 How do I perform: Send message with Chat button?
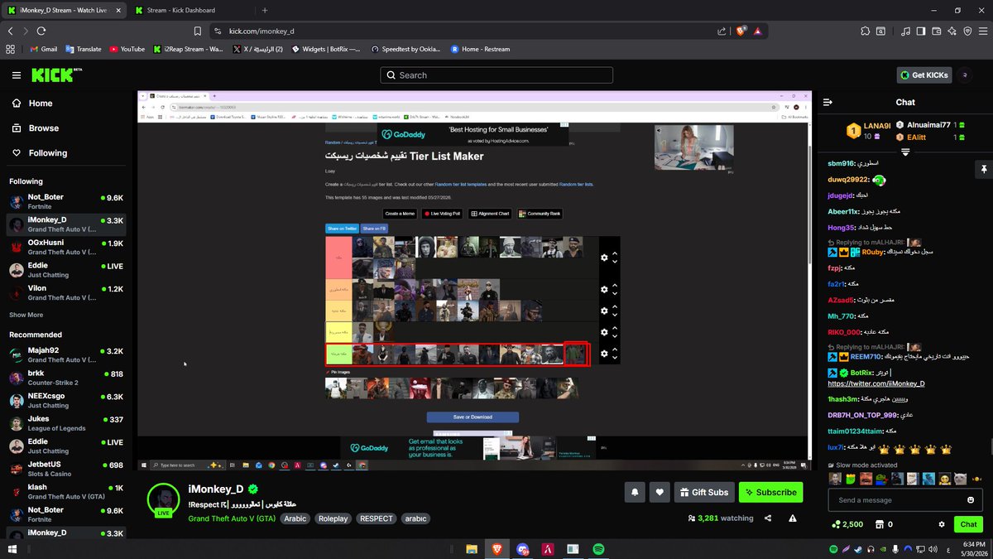coord(969,524)
